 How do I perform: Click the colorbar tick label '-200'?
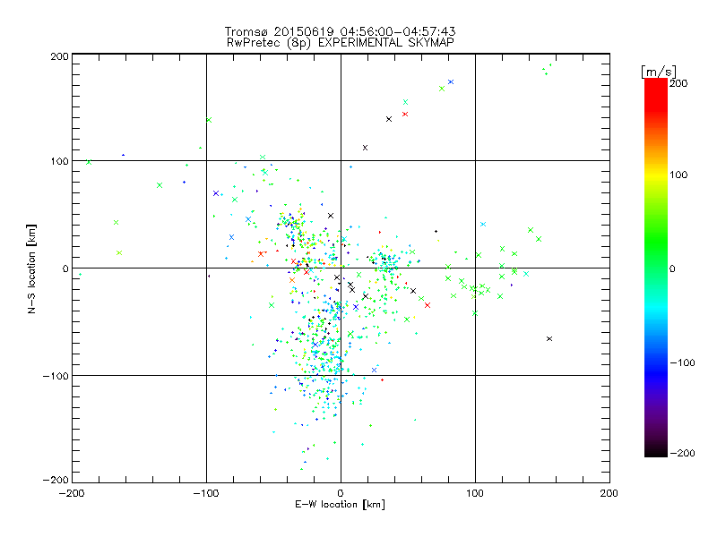(682, 453)
